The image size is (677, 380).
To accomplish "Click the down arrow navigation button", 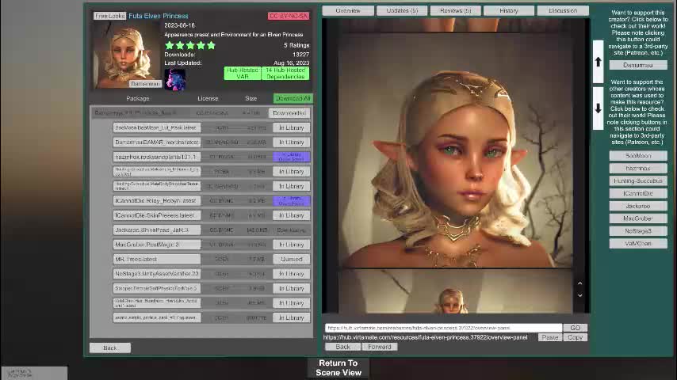I will [x=598, y=108].
